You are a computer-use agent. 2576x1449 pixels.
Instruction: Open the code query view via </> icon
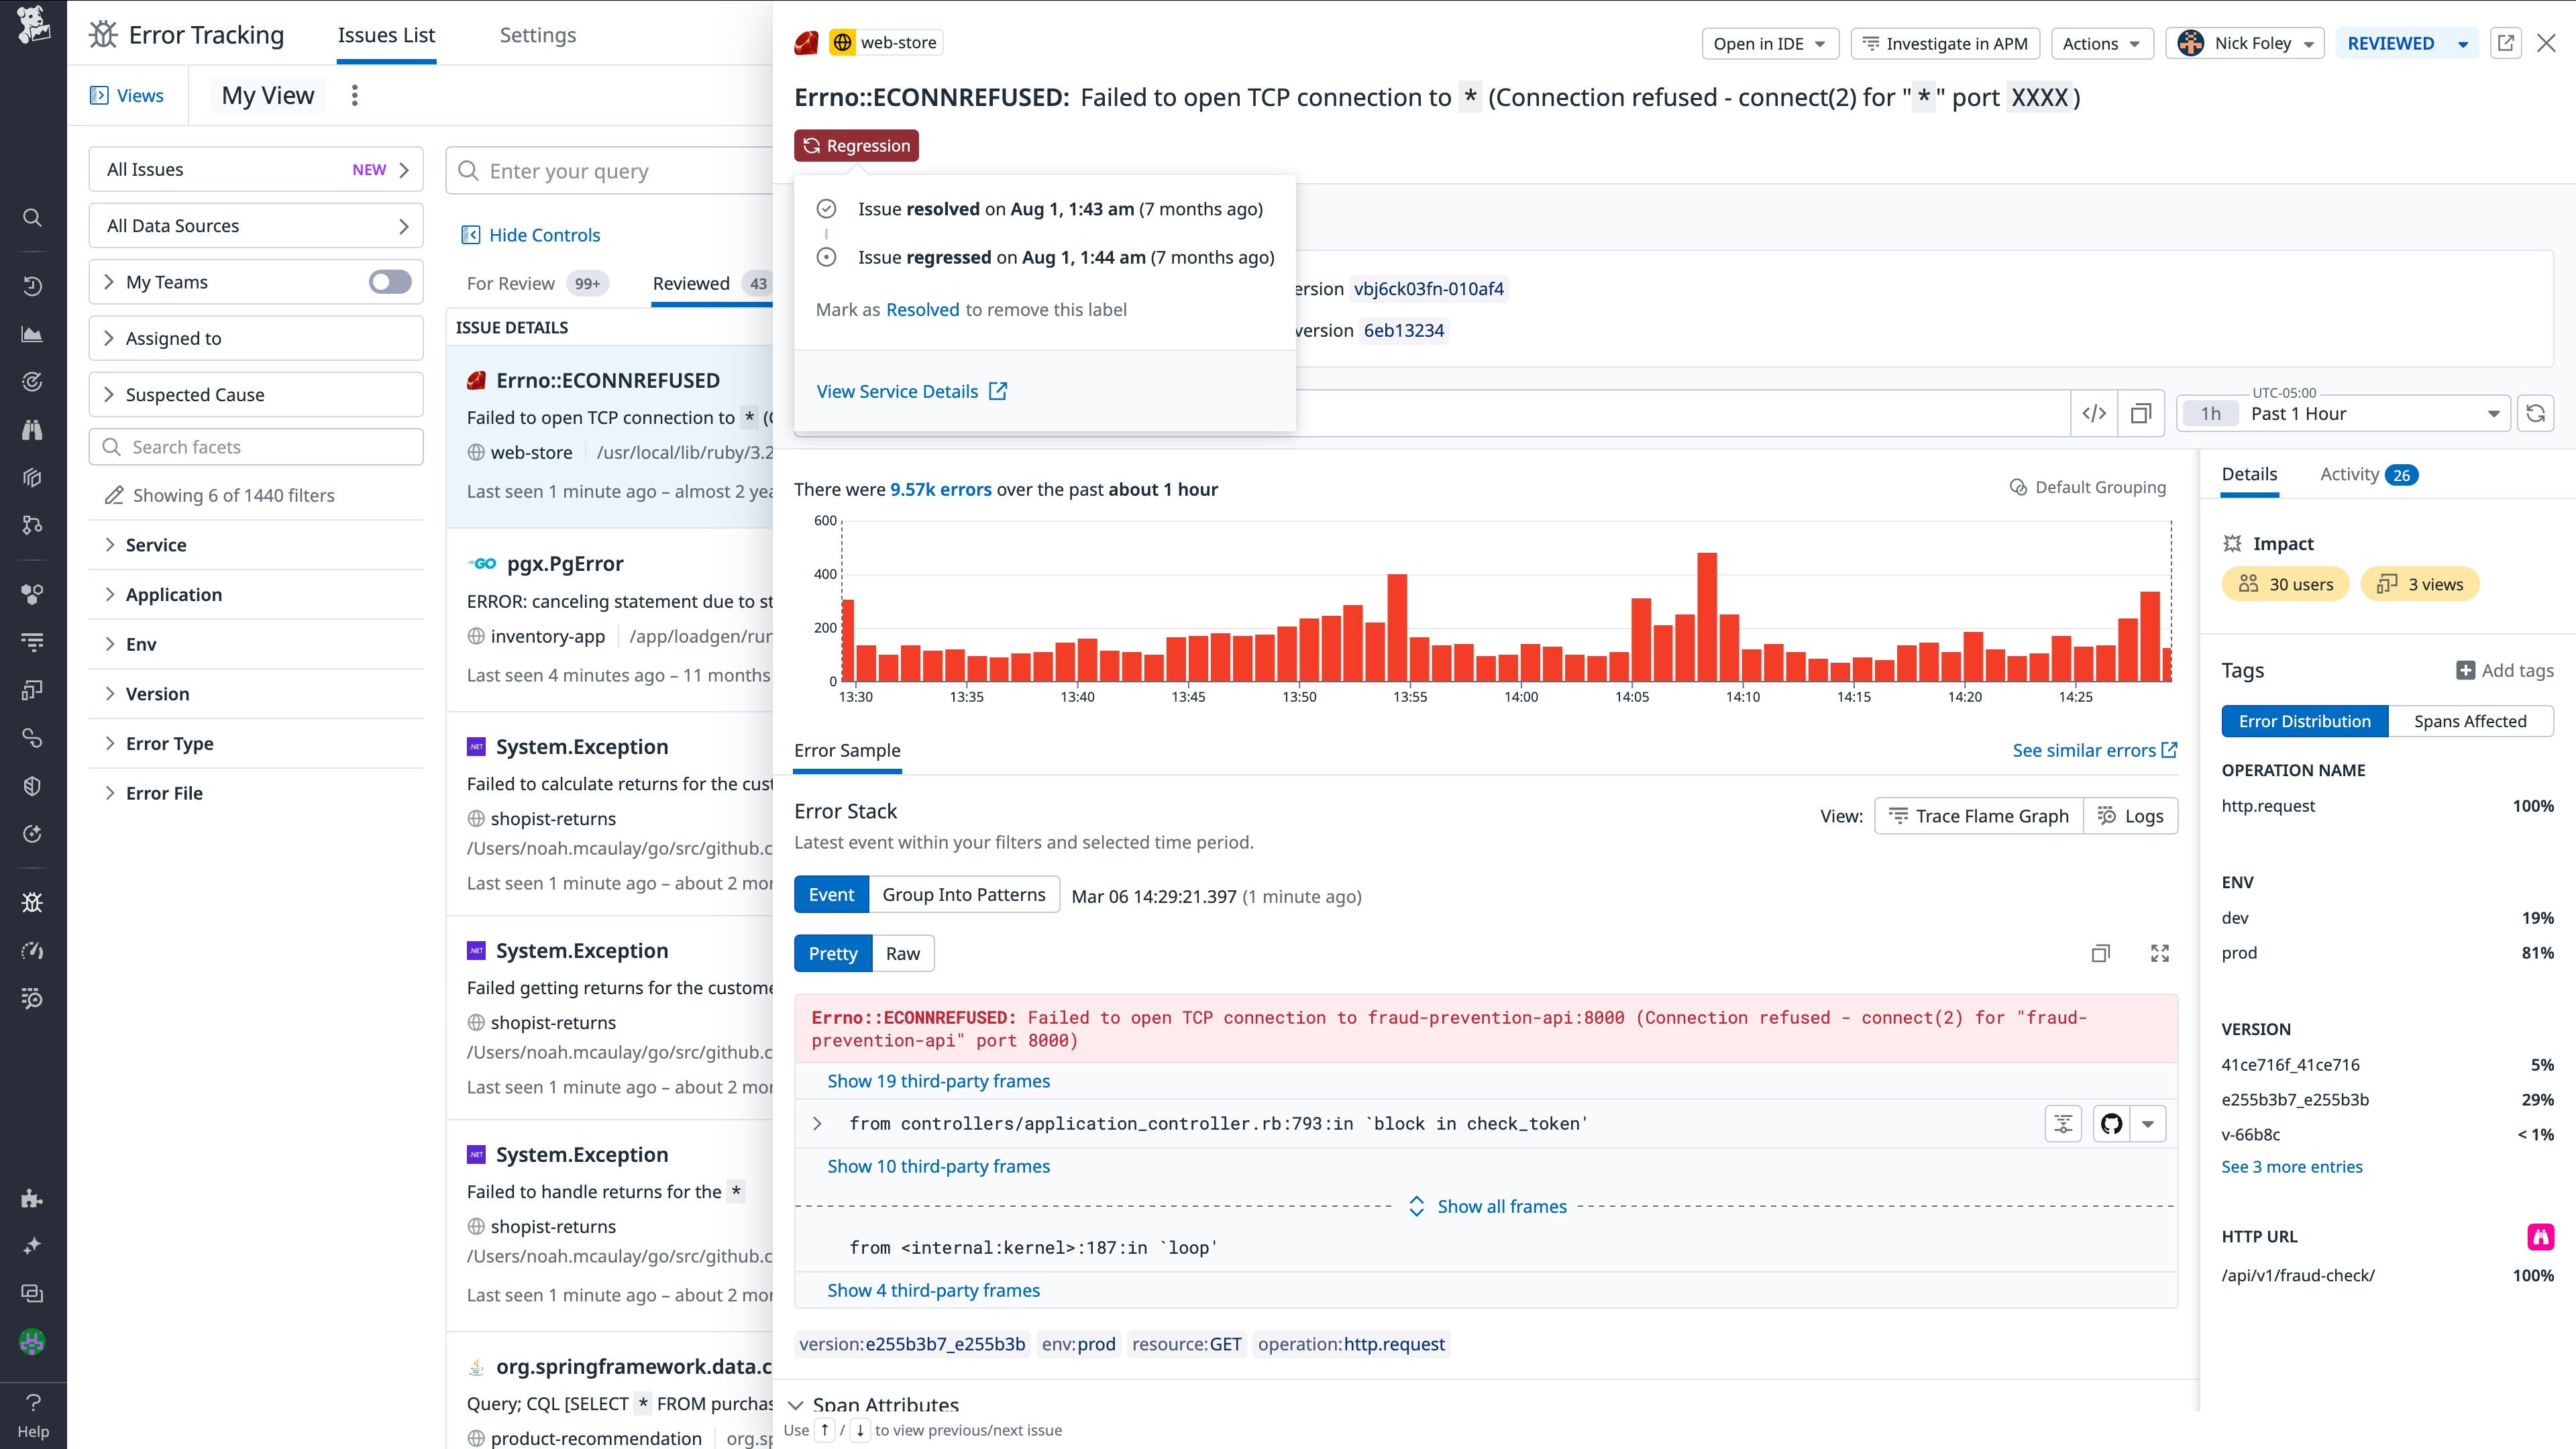[2094, 413]
